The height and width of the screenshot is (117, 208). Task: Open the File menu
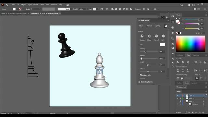(x=13, y=5)
